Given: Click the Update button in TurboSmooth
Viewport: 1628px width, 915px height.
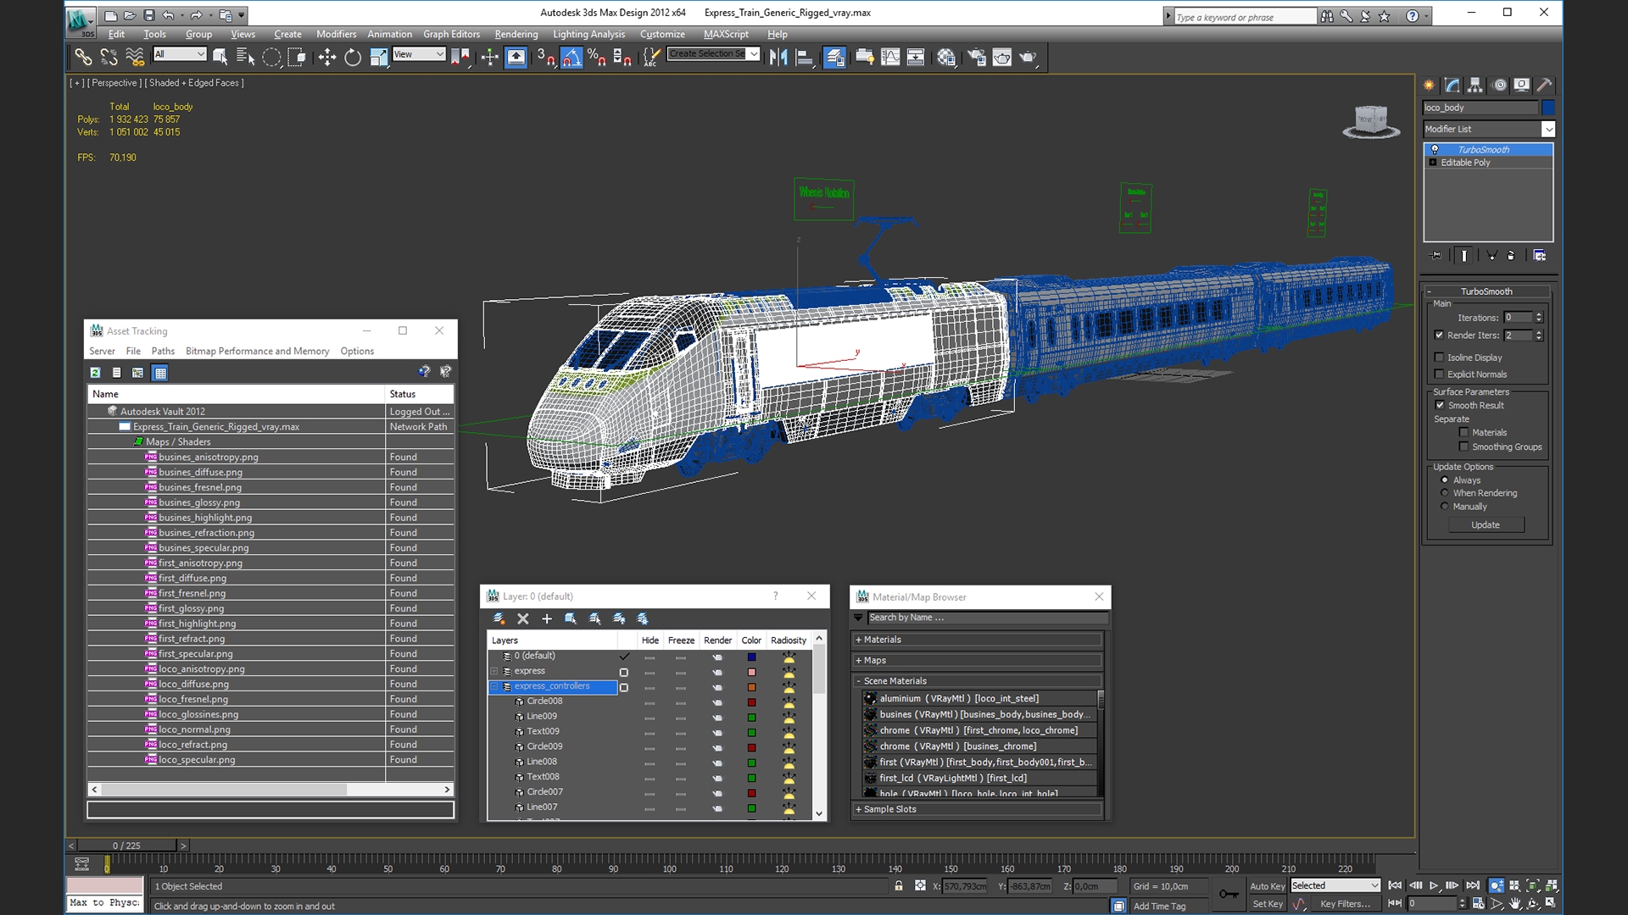Looking at the screenshot, I should pyautogui.click(x=1485, y=525).
